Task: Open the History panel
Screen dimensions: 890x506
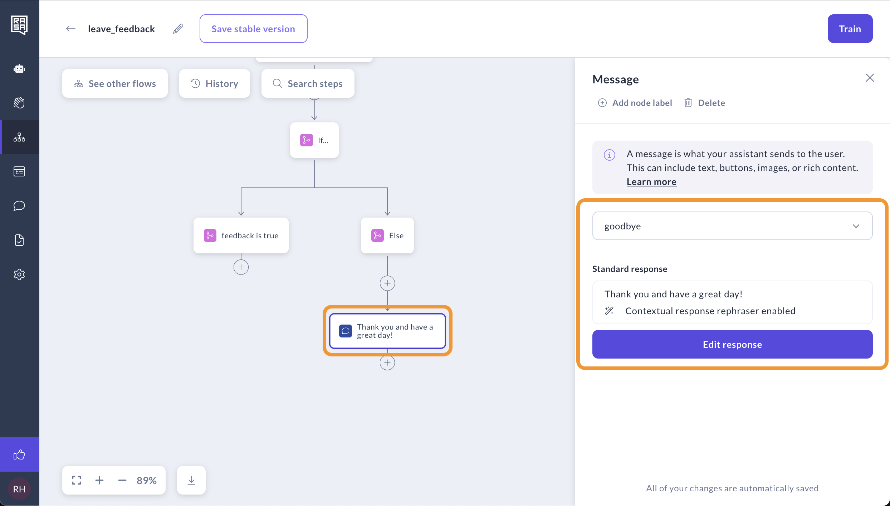Action: click(214, 83)
